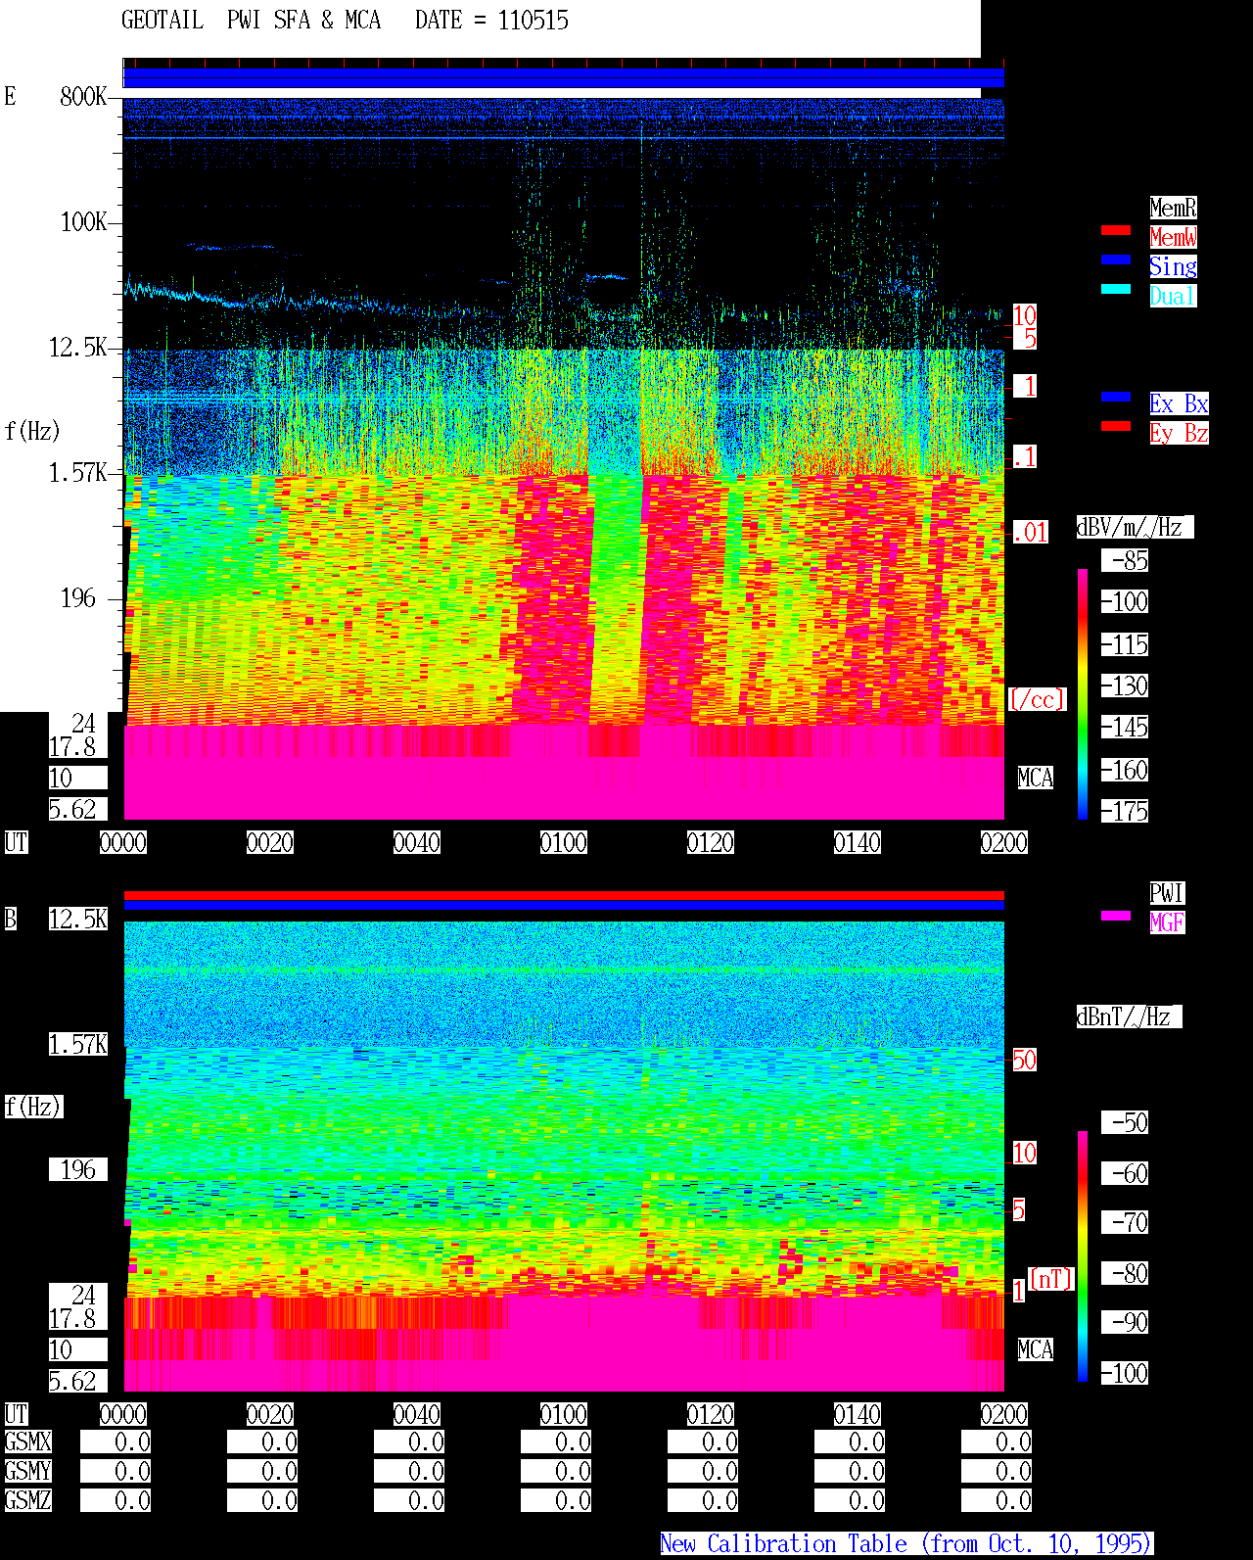This screenshot has height=1560, width=1253.
Task: Click the 0120 UT tick under B panel
Action: tap(711, 1414)
